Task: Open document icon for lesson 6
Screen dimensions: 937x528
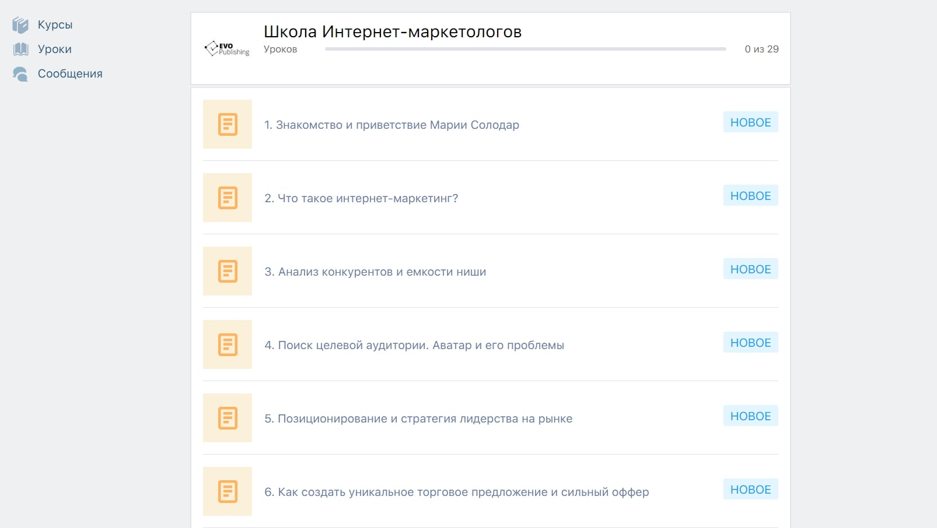Action: (228, 491)
